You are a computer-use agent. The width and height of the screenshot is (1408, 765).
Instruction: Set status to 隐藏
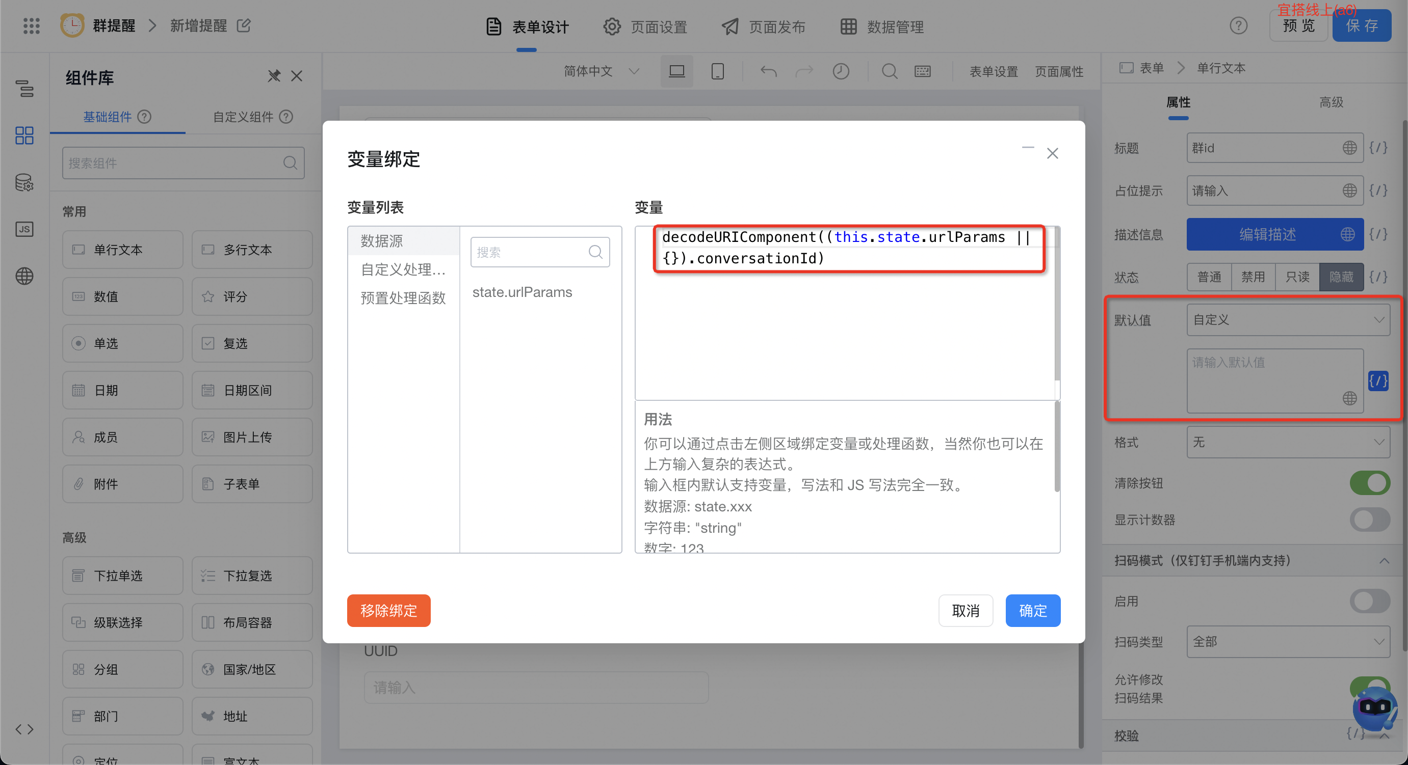[1341, 277]
